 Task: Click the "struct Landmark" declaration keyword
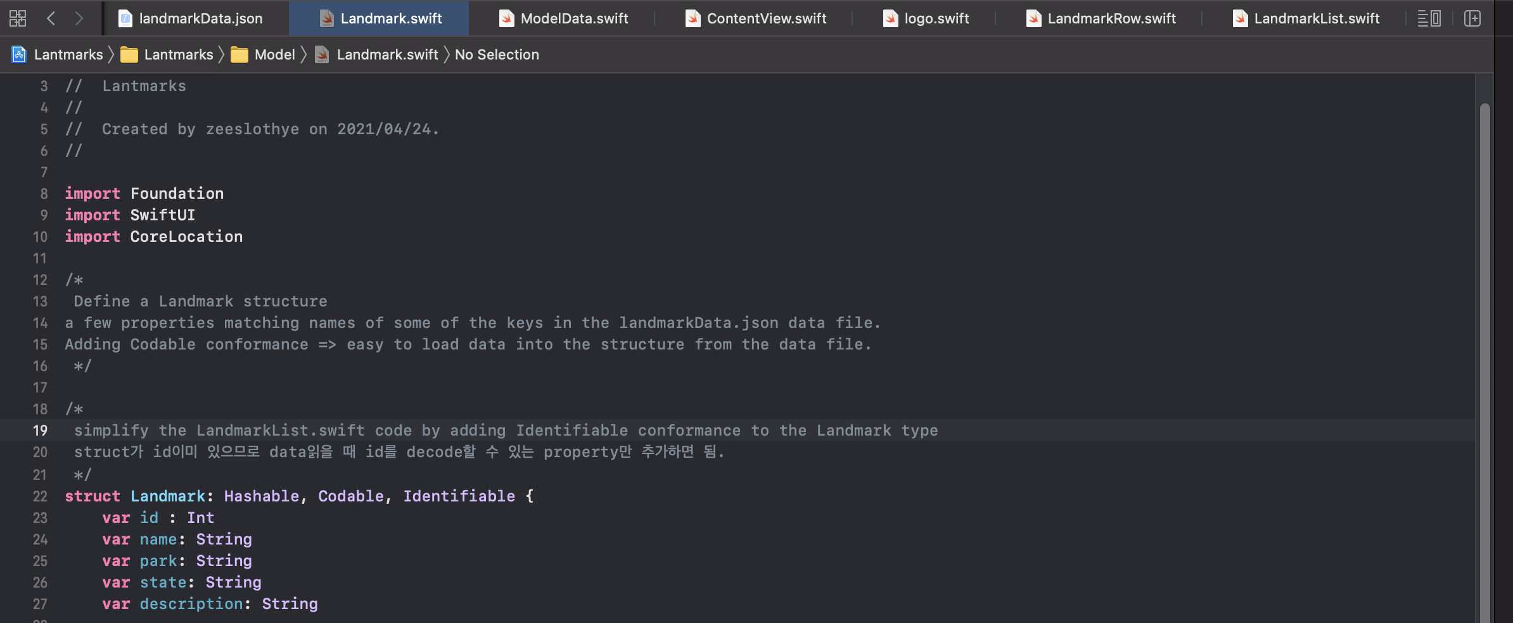[93, 496]
